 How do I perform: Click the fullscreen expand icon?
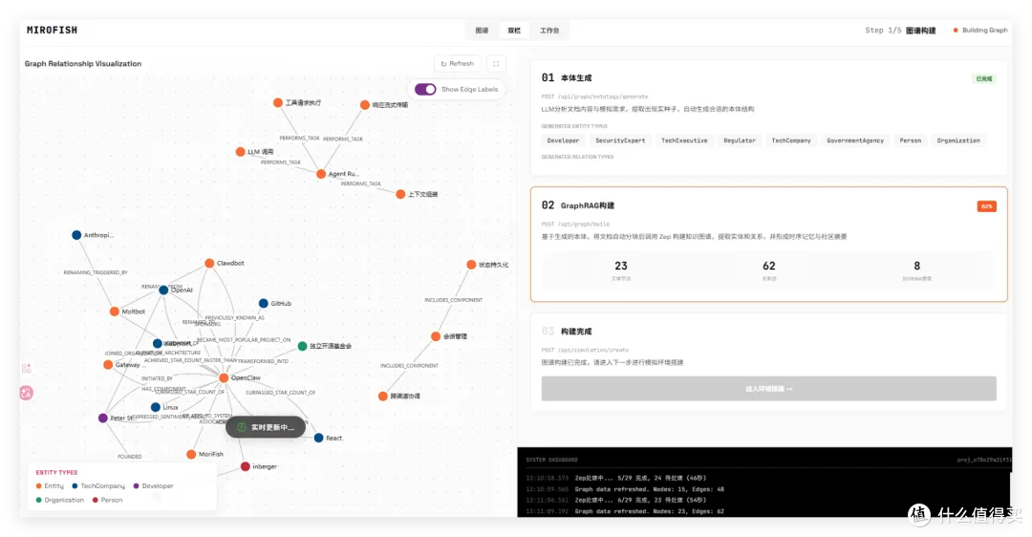(496, 64)
